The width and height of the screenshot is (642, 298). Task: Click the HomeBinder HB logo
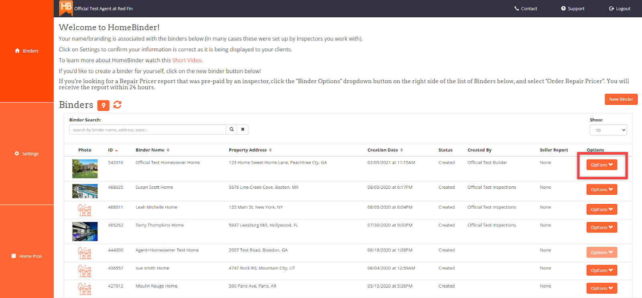pyautogui.click(x=66, y=8)
